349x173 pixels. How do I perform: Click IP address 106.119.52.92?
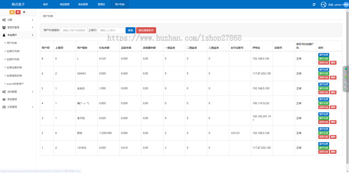(261, 103)
